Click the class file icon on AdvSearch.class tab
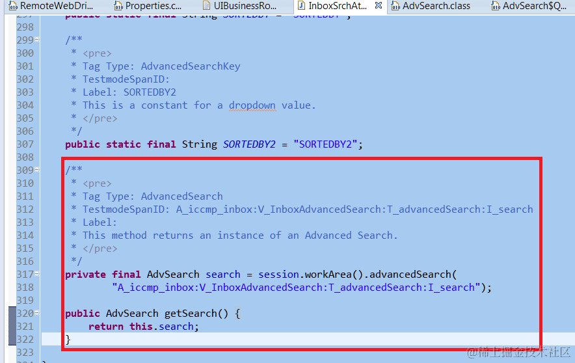575x363 pixels. (395, 6)
